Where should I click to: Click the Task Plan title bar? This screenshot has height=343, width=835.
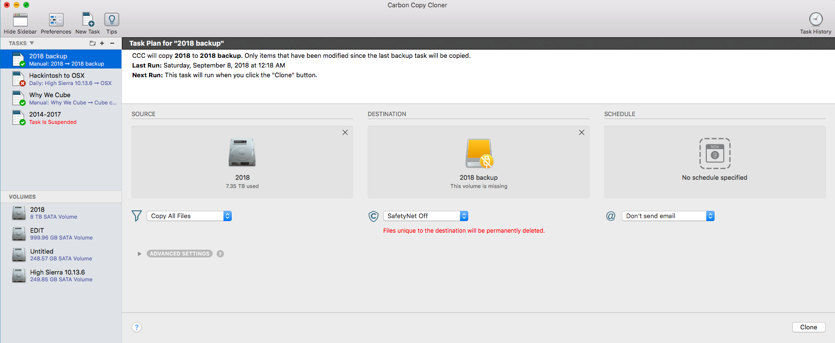pyautogui.click(x=478, y=43)
